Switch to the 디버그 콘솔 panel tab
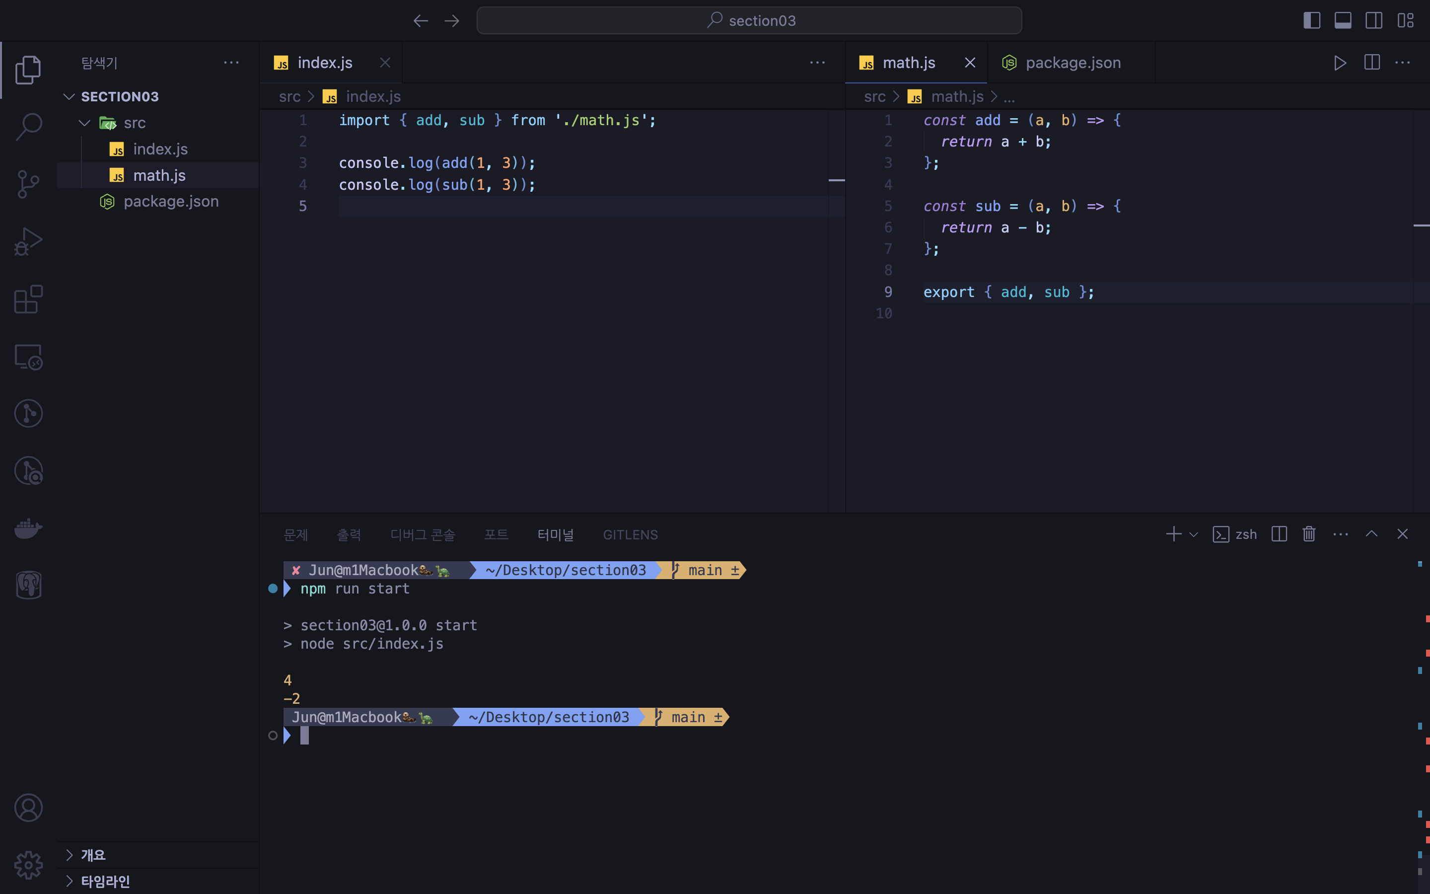Viewport: 1430px width, 894px height. point(423,534)
